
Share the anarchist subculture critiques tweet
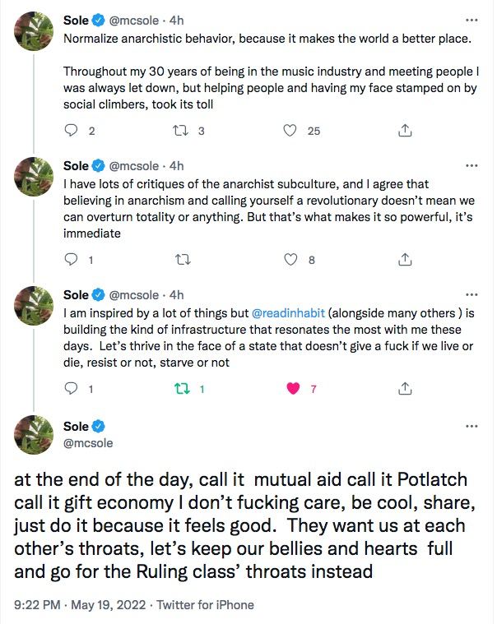click(x=405, y=260)
